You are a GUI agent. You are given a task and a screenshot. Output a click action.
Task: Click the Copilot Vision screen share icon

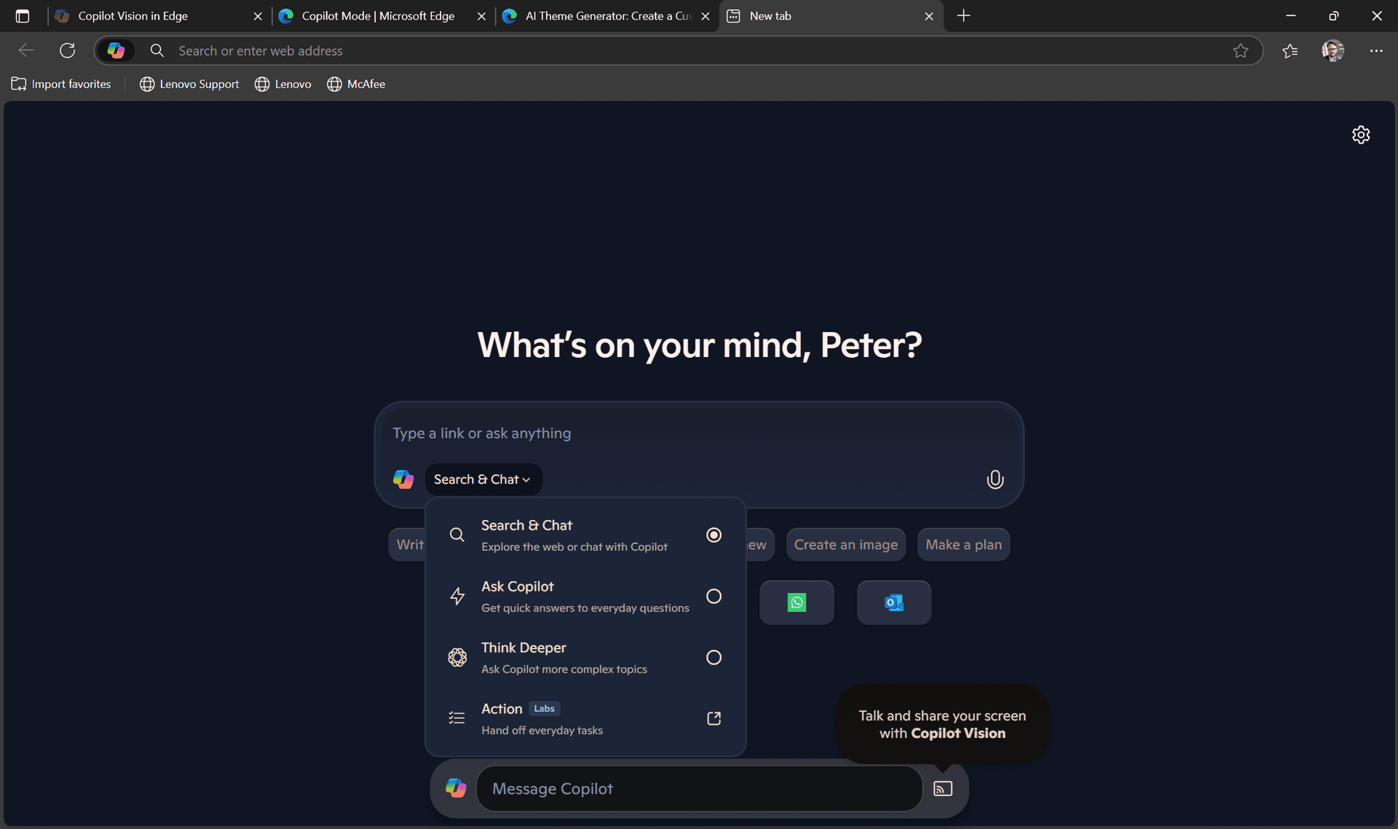(942, 789)
